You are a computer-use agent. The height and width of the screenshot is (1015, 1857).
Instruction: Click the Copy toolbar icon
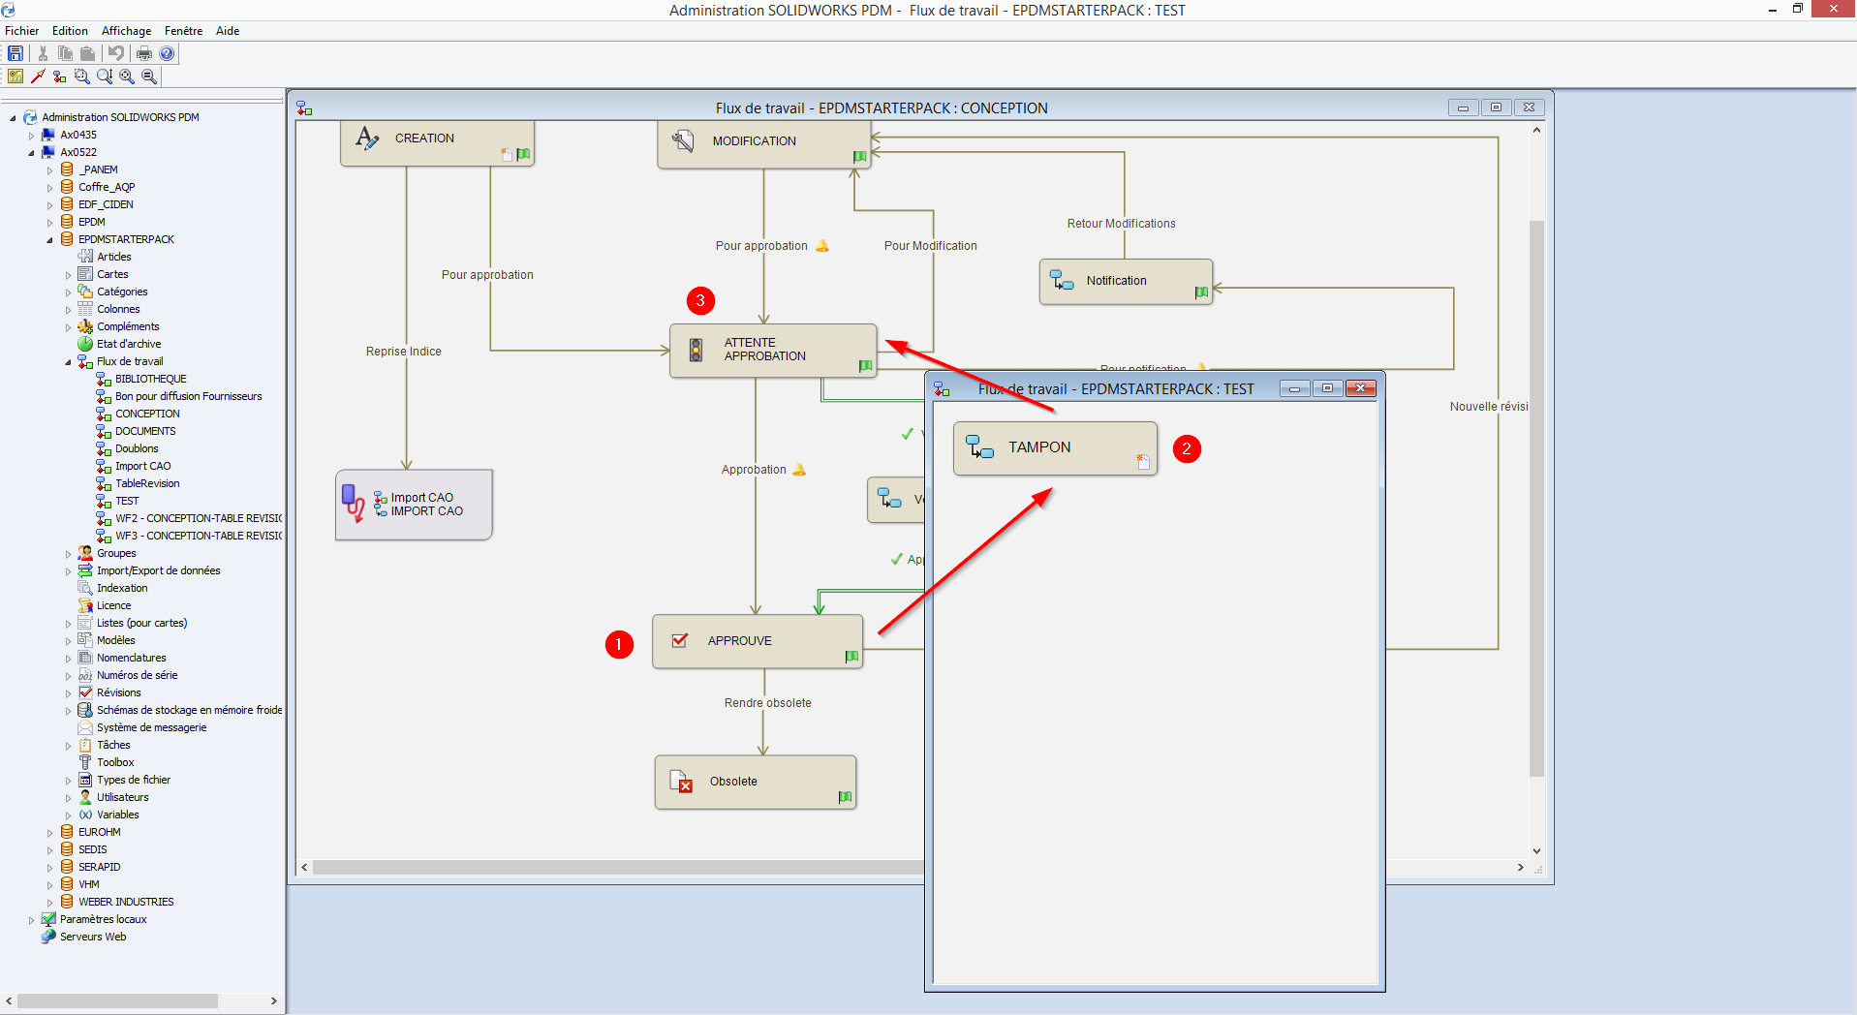[65, 53]
